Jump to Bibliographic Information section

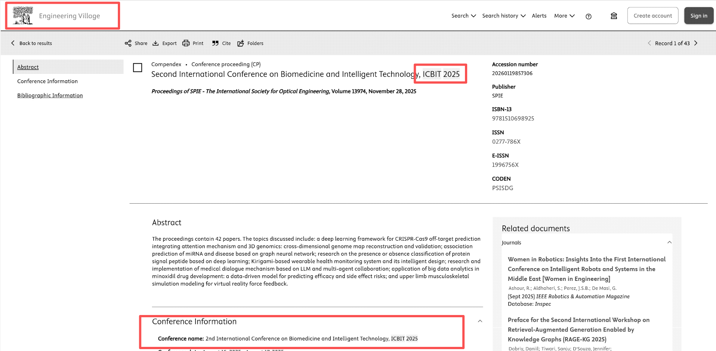coord(50,96)
